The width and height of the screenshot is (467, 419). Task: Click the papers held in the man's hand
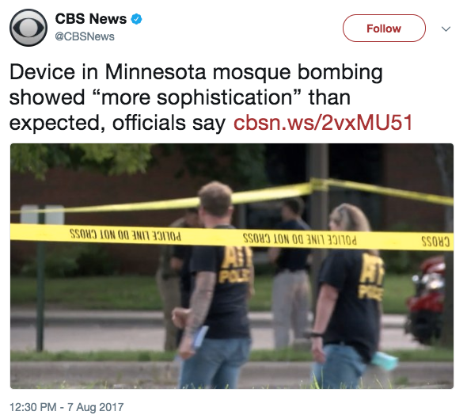click(199, 337)
